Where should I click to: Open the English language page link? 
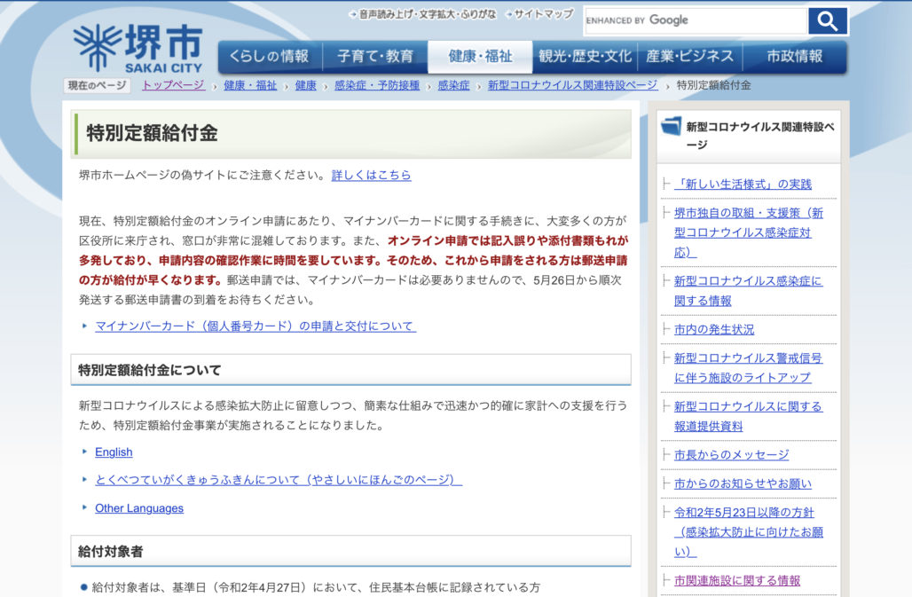coord(114,452)
